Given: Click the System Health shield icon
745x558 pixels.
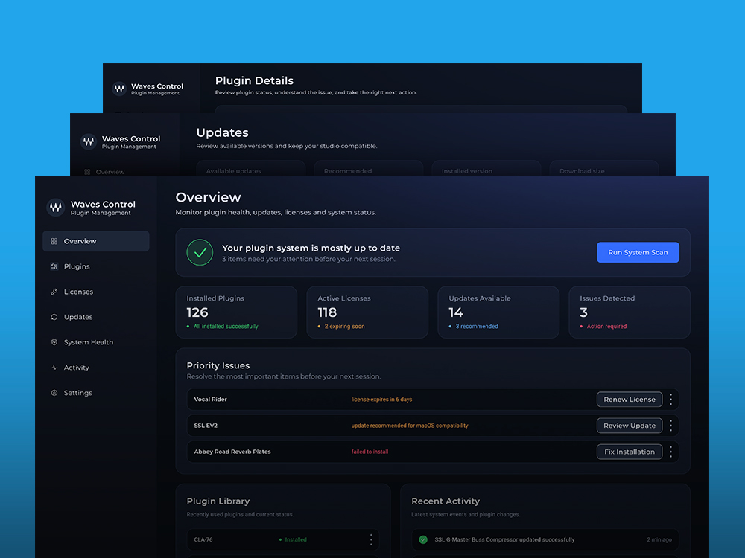Looking at the screenshot, I should (x=54, y=342).
